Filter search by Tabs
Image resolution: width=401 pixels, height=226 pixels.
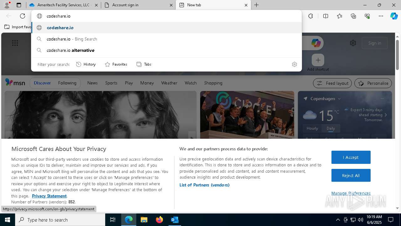[144, 64]
